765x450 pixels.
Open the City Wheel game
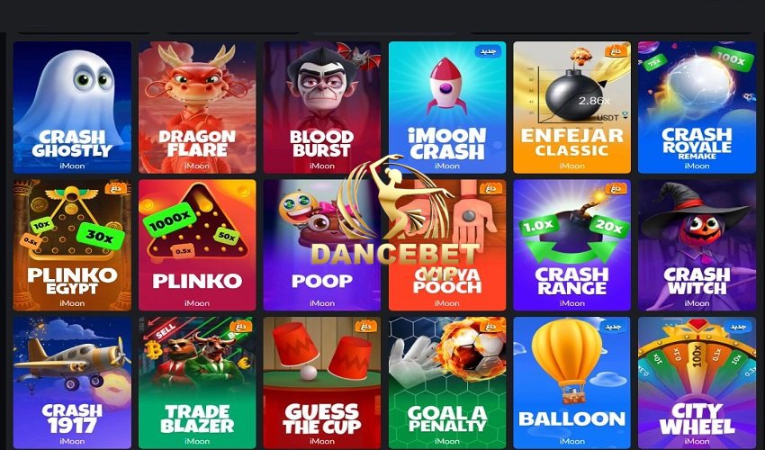(697, 382)
